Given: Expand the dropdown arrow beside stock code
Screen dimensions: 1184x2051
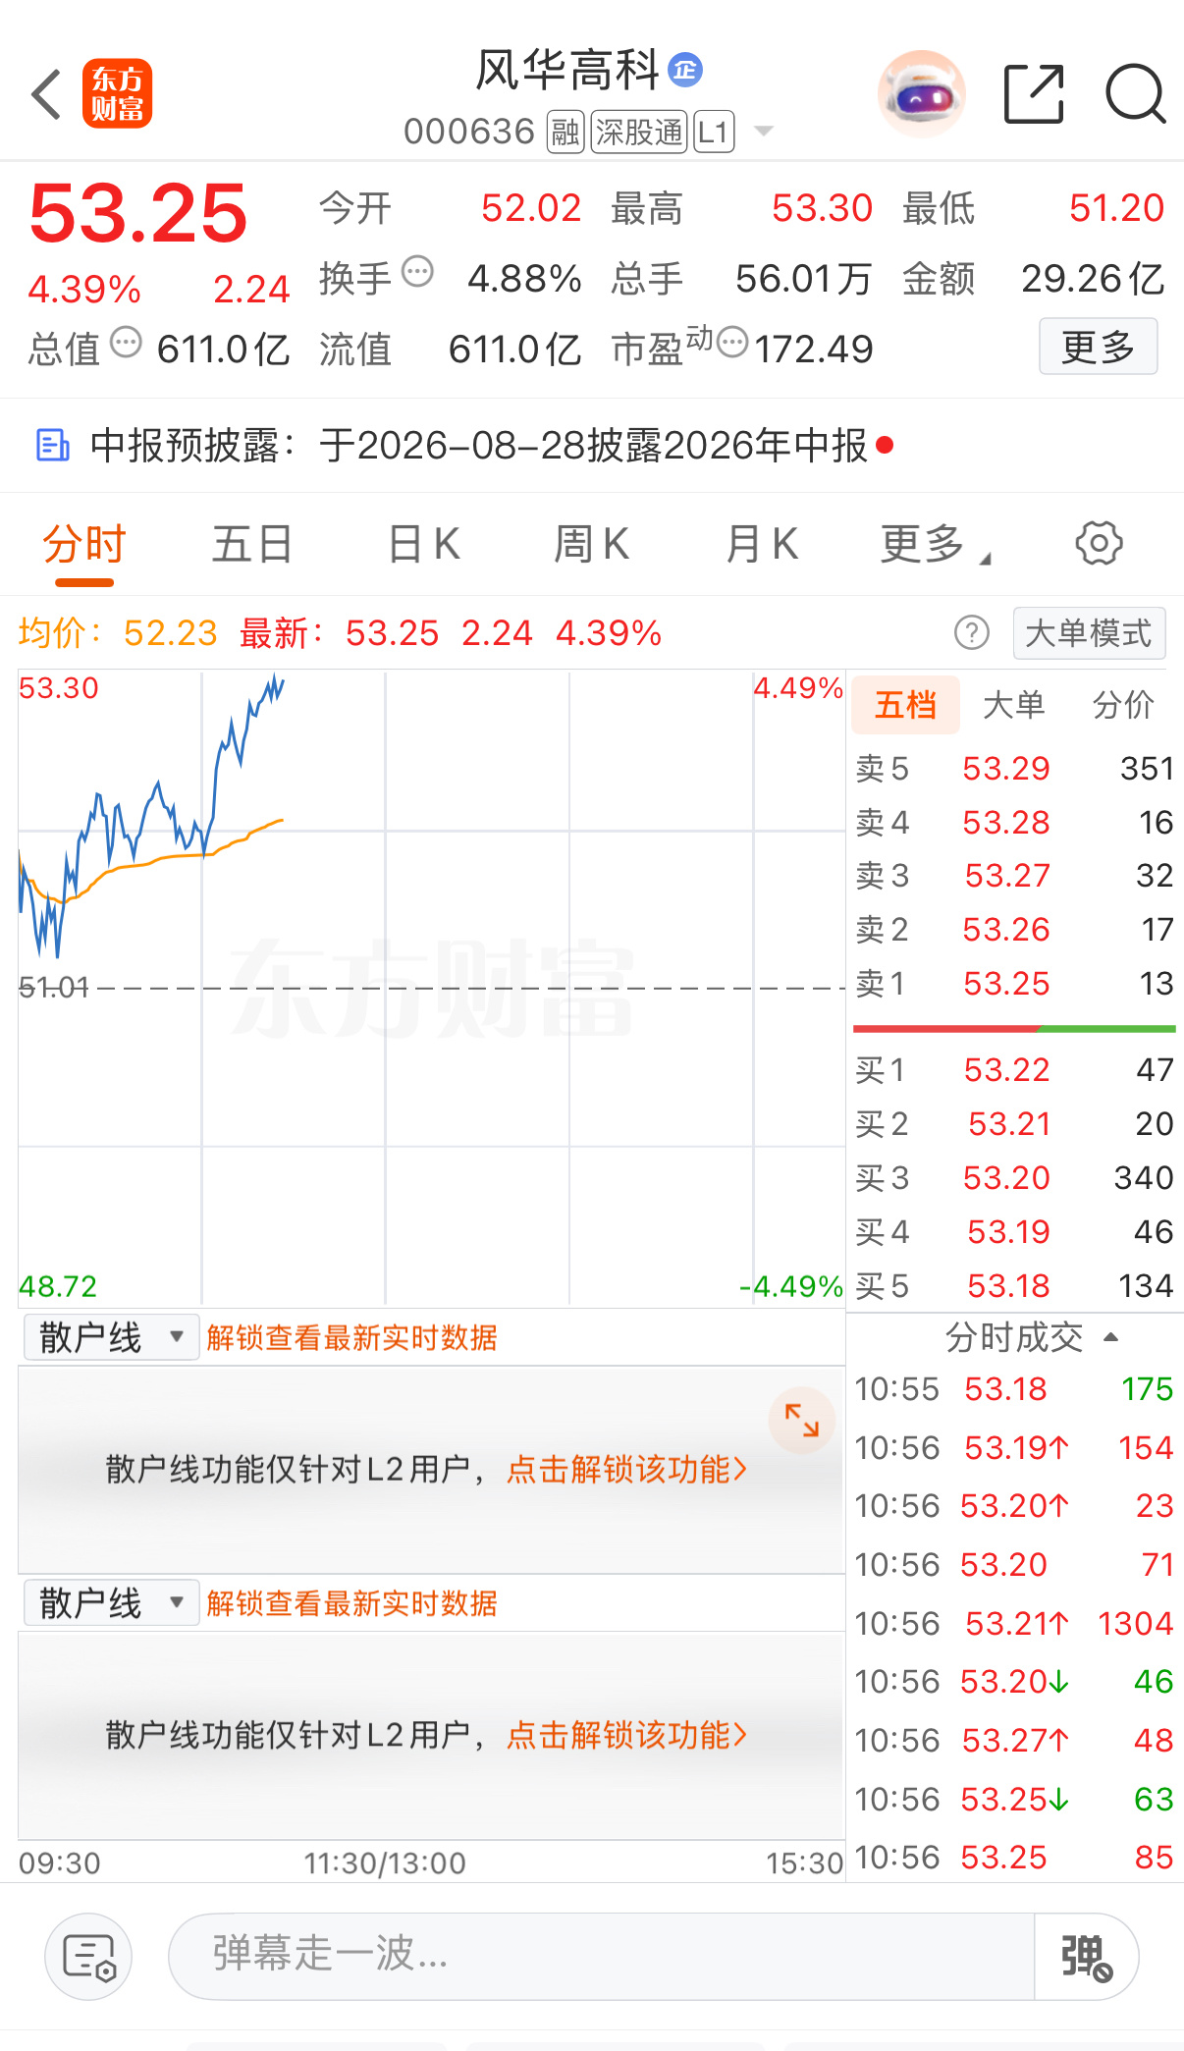Looking at the screenshot, I should [x=763, y=131].
